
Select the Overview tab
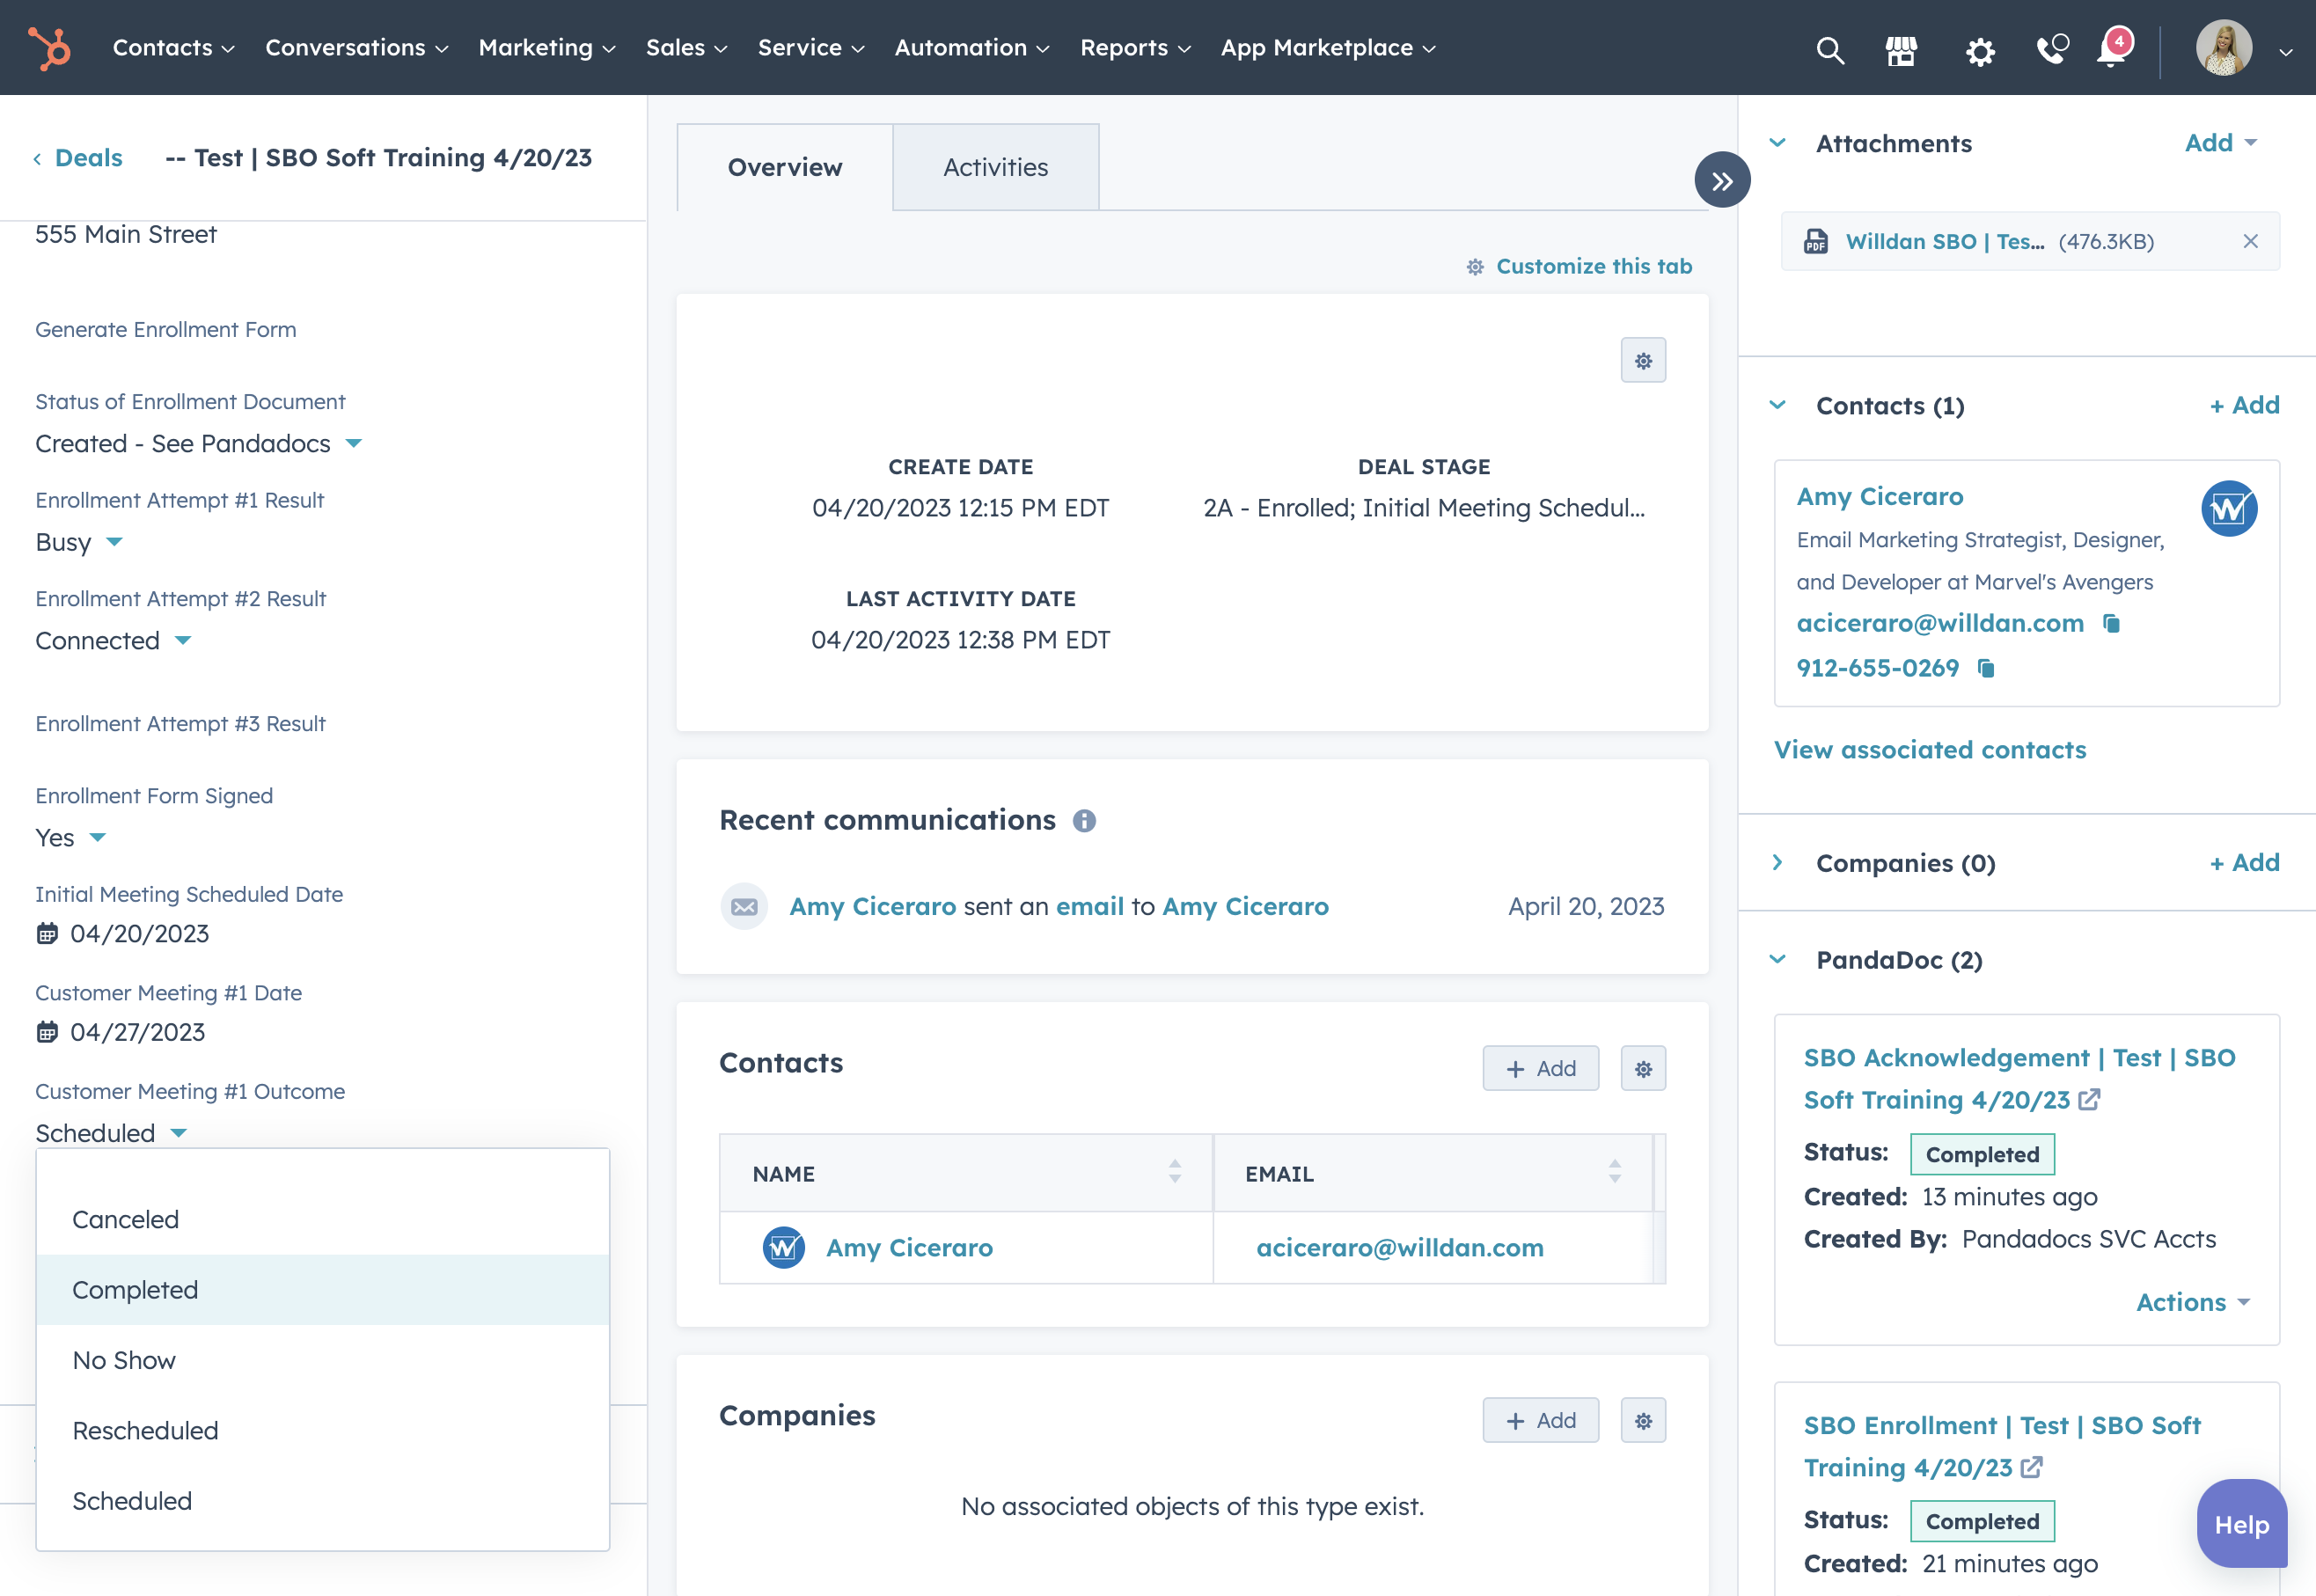785,167
